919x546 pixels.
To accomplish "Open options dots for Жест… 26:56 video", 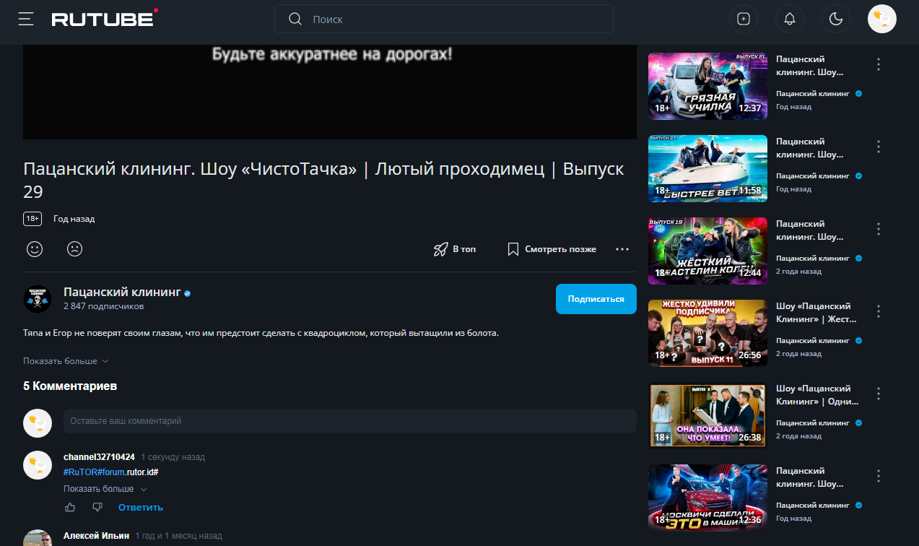I will pos(879,311).
